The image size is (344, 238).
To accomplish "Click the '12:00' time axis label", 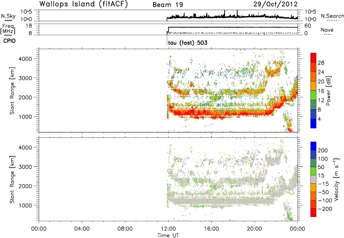I will click(x=168, y=229).
